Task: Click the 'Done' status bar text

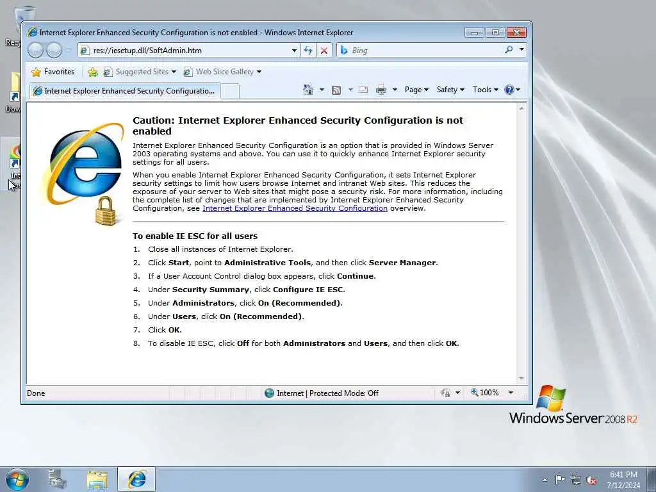Action: tap(36, 393)
